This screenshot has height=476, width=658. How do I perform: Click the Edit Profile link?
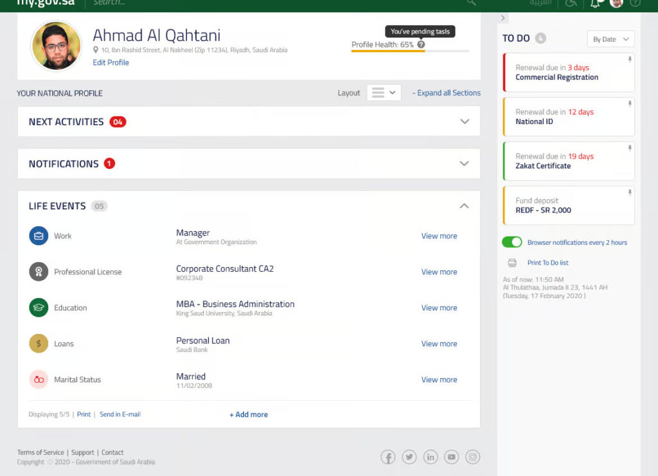click(x=111, y=62)
